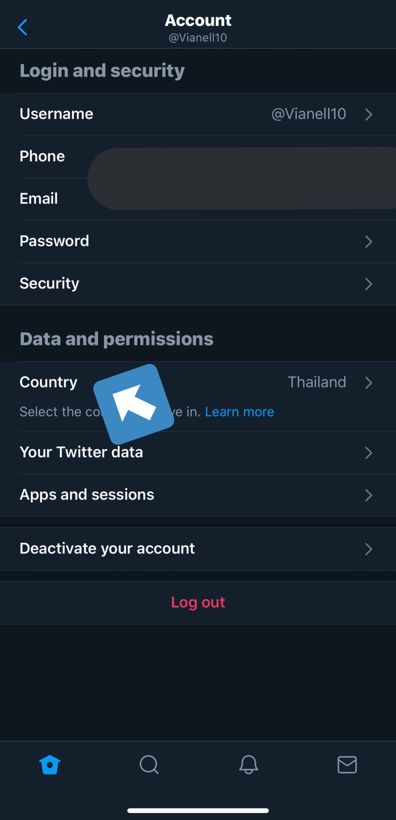This screenshot has width=396, height=820.
Task: Tap the back arrow icon
Action: pos(23,27)
